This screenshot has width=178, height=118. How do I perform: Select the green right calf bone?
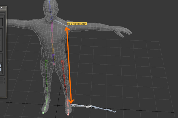(x=47, y=90)
